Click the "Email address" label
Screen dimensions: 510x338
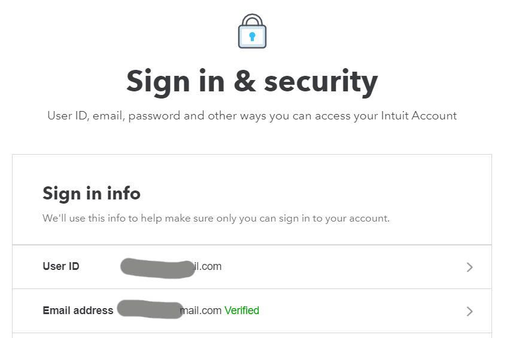78,311
